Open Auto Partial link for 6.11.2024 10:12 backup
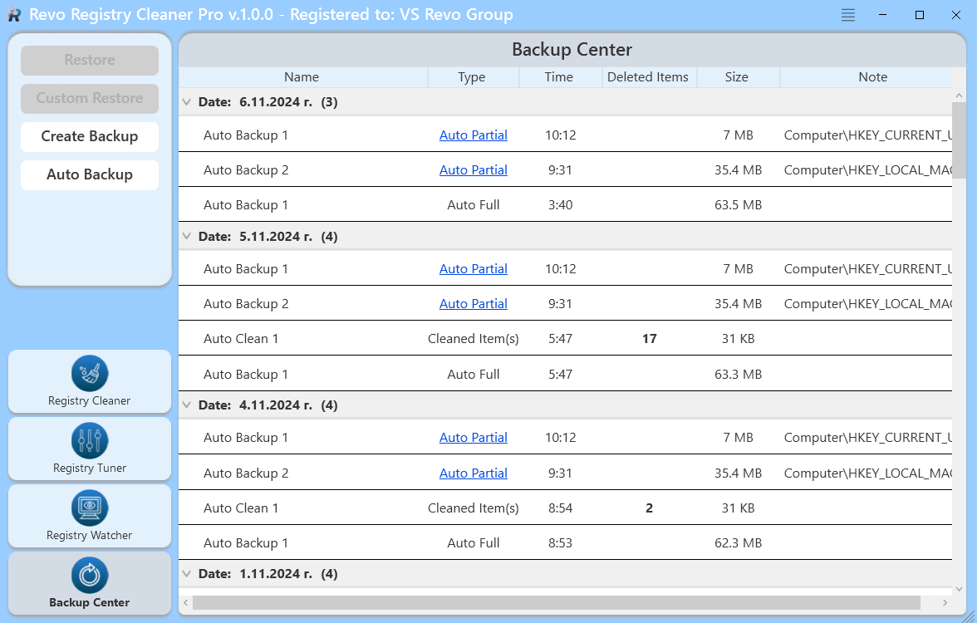The image size is (977, 623). pyautogui.click(x=473, y=135)
